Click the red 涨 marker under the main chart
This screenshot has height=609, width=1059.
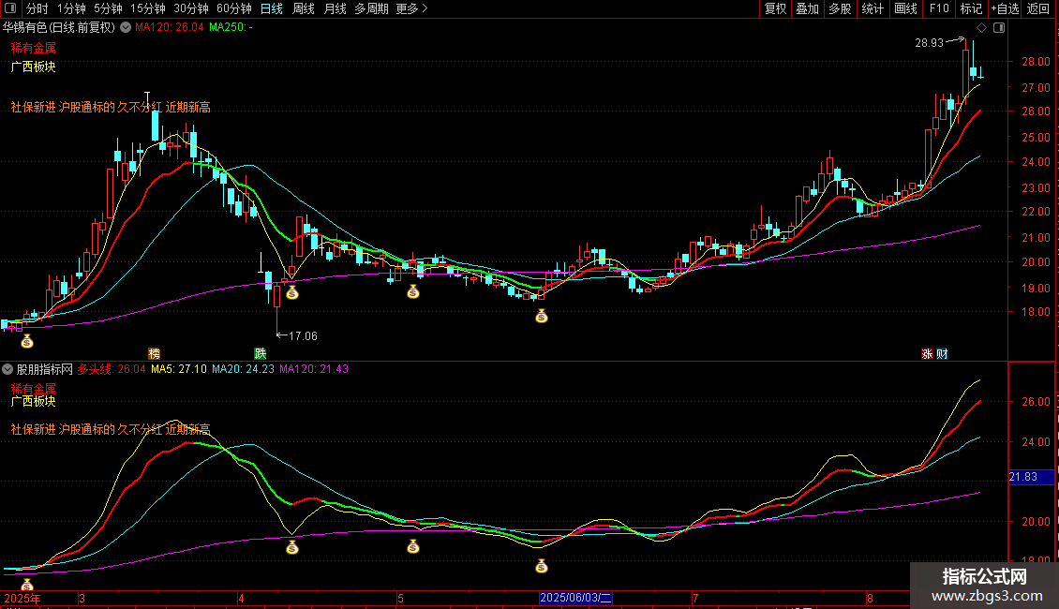click(927, 354)
